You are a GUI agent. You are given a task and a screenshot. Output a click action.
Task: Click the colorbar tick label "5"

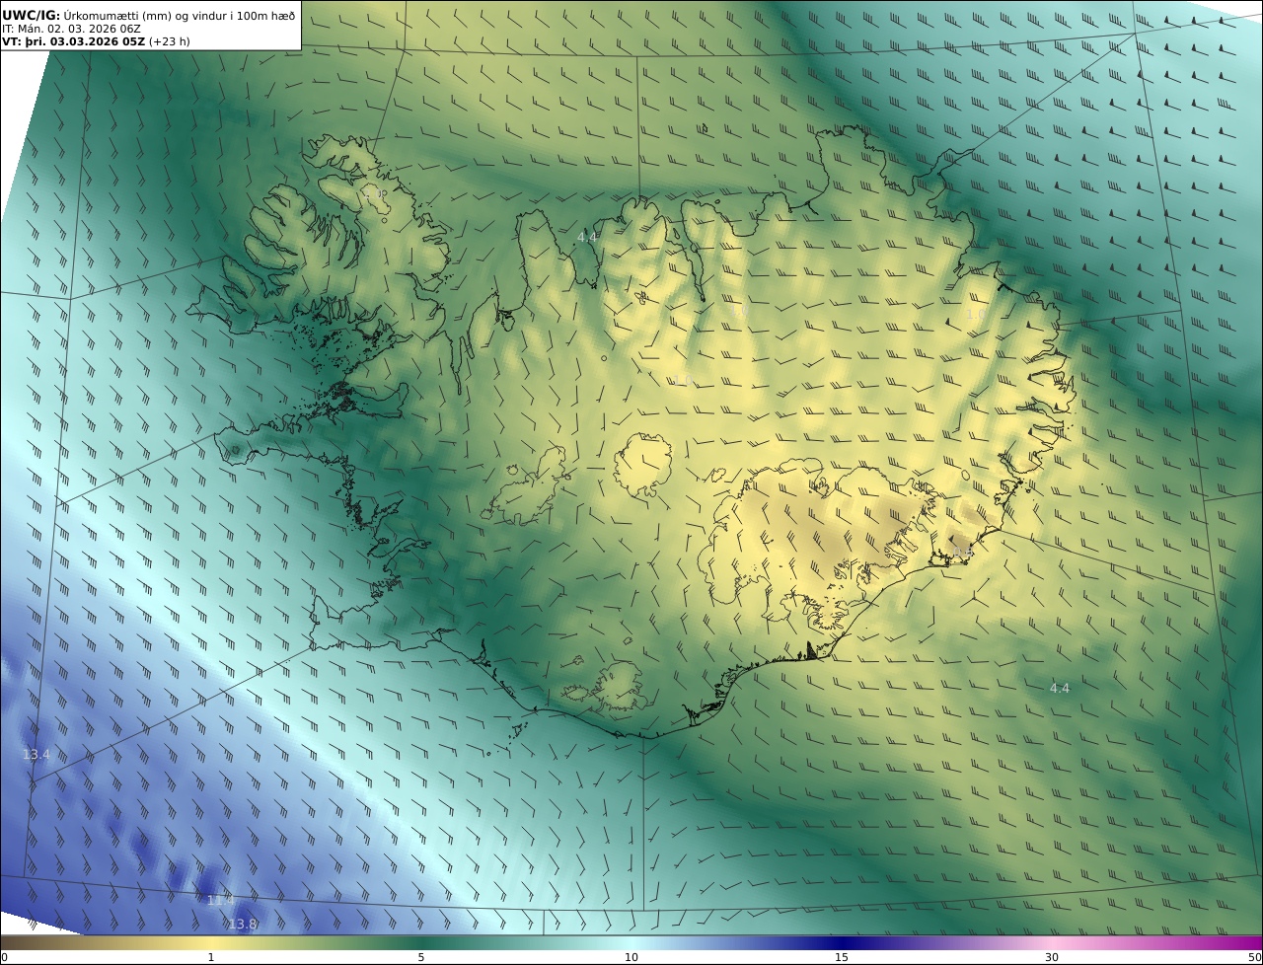coord(421,957)
